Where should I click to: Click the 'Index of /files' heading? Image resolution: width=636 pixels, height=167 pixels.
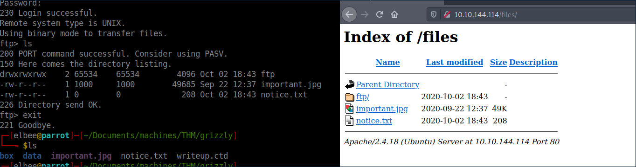tap(401, 37)
